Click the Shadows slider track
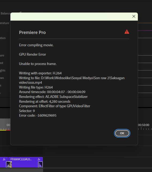152x172 pixels. click(x=145, y=78)
